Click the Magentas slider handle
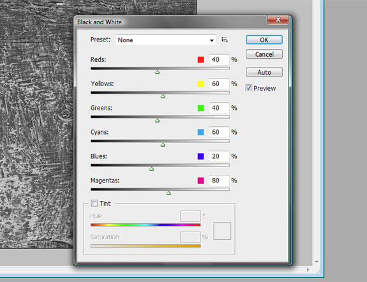 169,193
